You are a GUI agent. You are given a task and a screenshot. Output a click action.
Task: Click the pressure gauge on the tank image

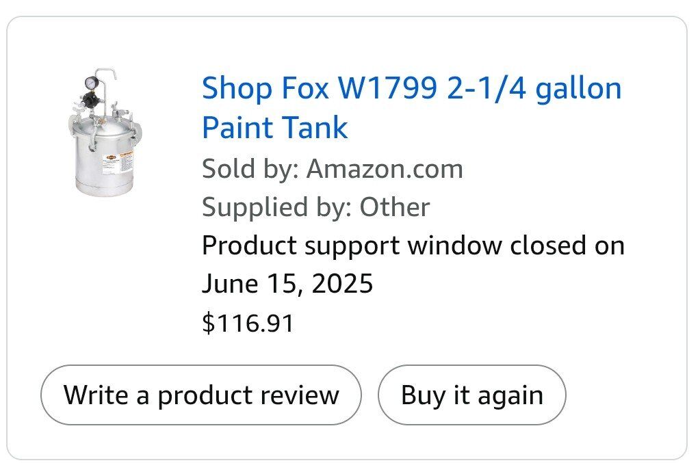[x=91, y=83]
